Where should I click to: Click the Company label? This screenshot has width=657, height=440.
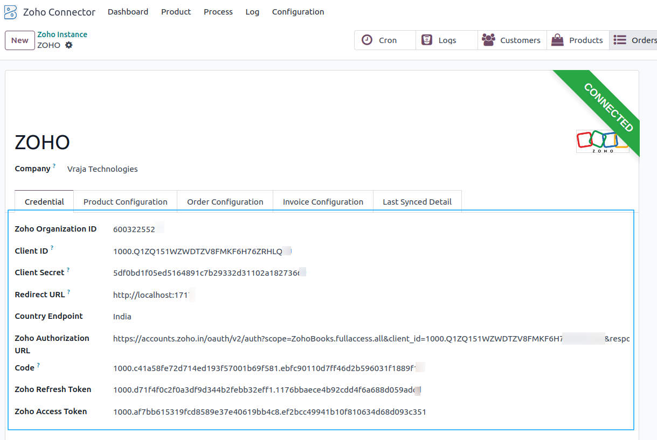coord(32,169)
